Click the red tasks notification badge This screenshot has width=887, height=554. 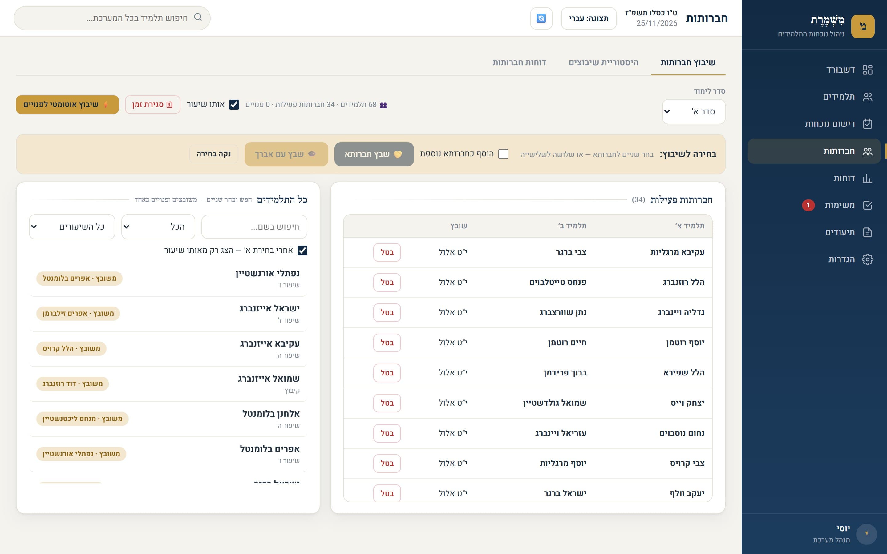point(808,205)
